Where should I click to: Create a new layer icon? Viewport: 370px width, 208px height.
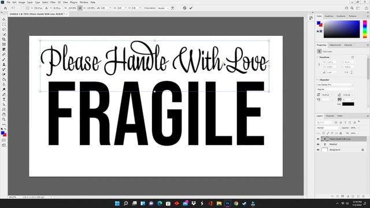point(358,196)
